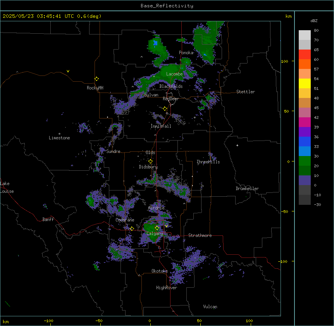
Task: Click the -30 value at the bottom of the legend
Action: click(317, 205)
